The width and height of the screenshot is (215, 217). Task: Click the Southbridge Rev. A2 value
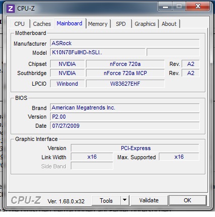[191, 73]
